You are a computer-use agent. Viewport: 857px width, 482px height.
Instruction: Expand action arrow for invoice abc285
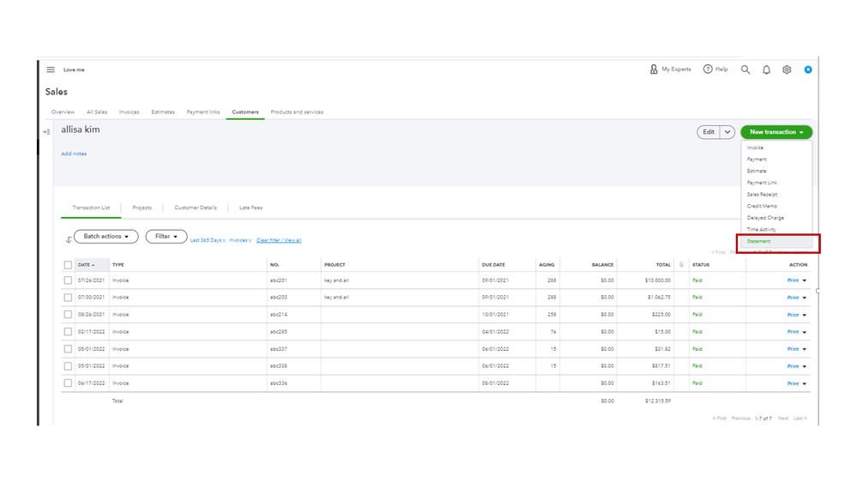(805, 332)
